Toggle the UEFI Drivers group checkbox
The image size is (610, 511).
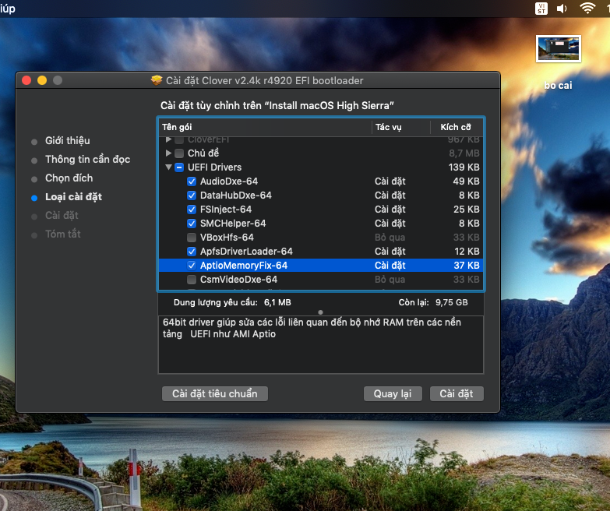[x=179, y=167]
